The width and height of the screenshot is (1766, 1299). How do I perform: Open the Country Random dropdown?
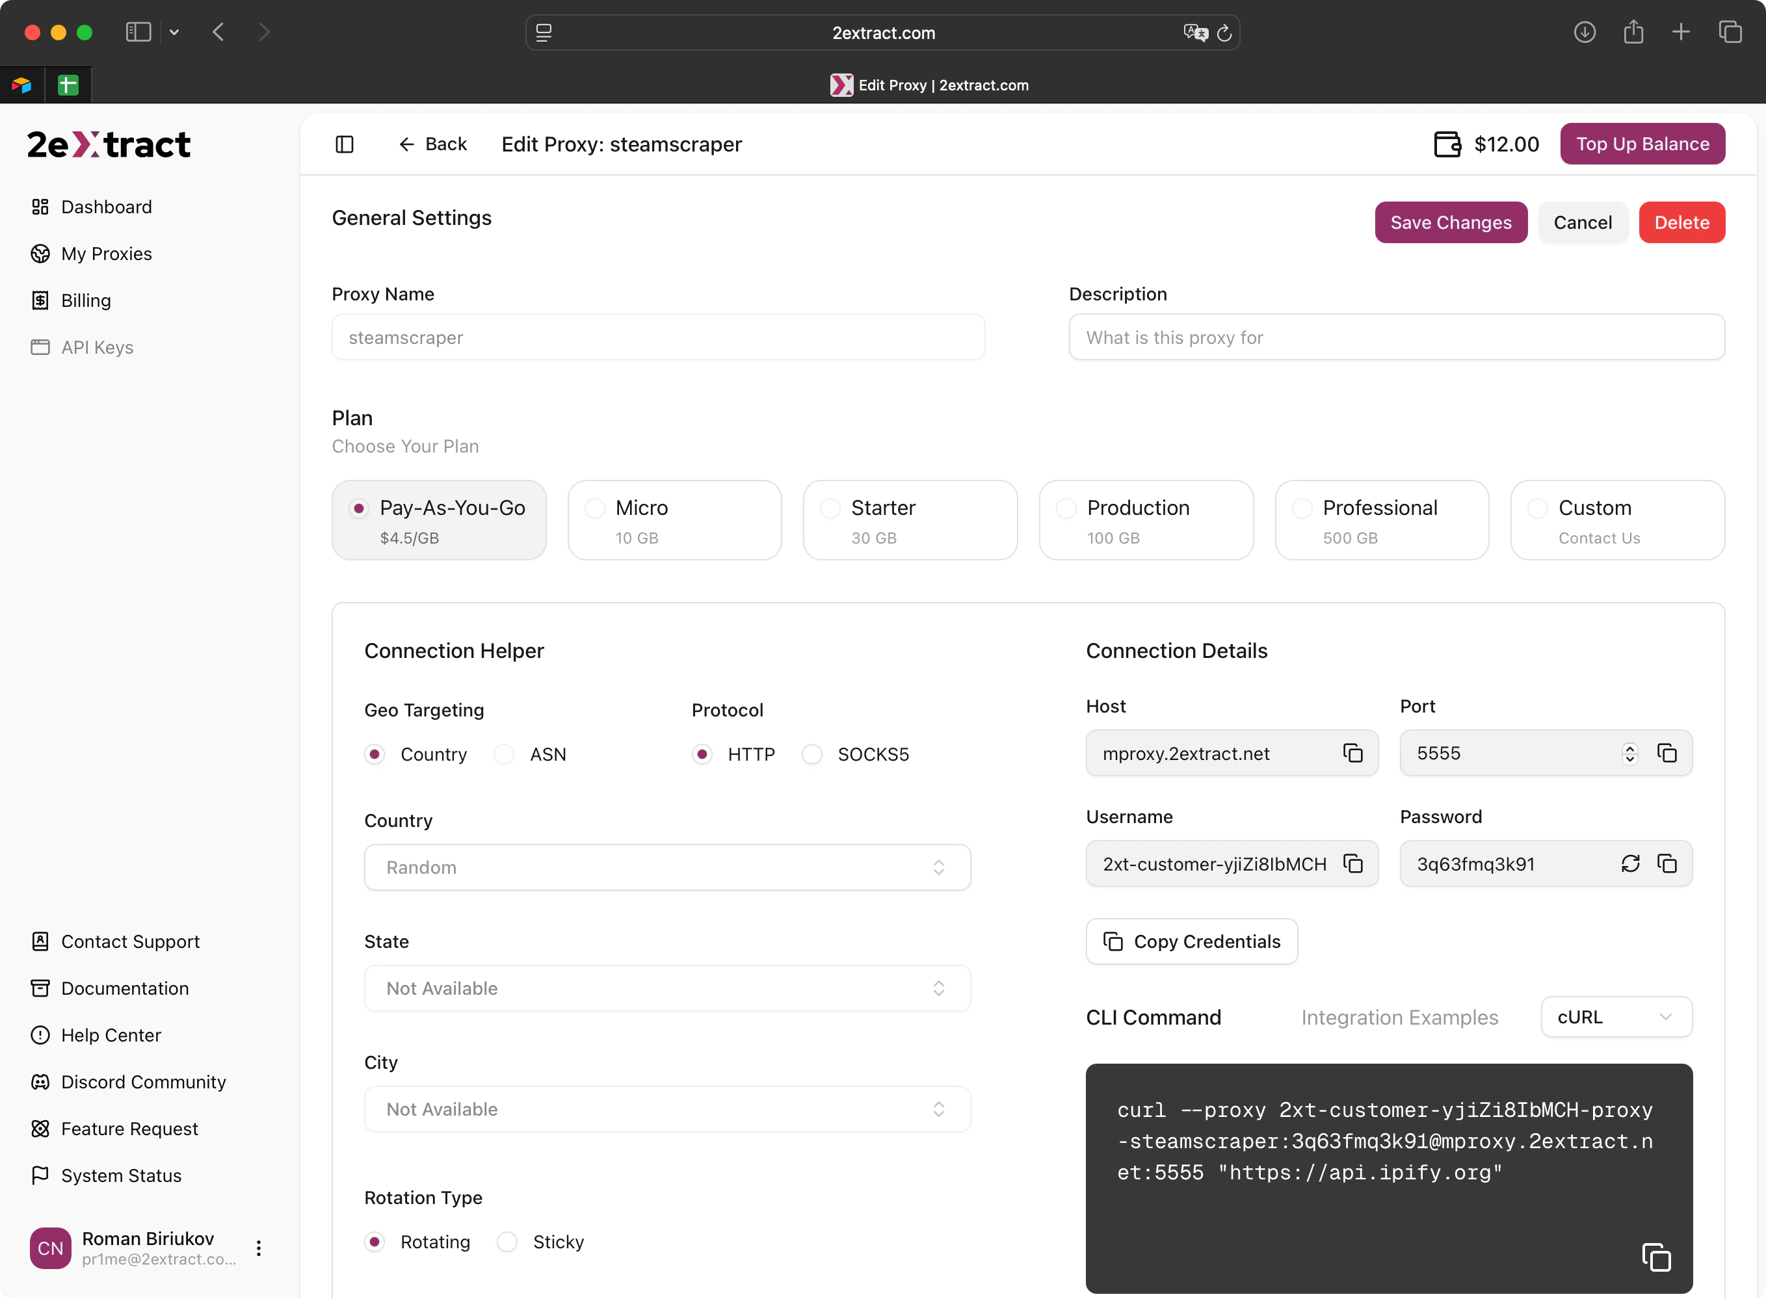point(666,867)
